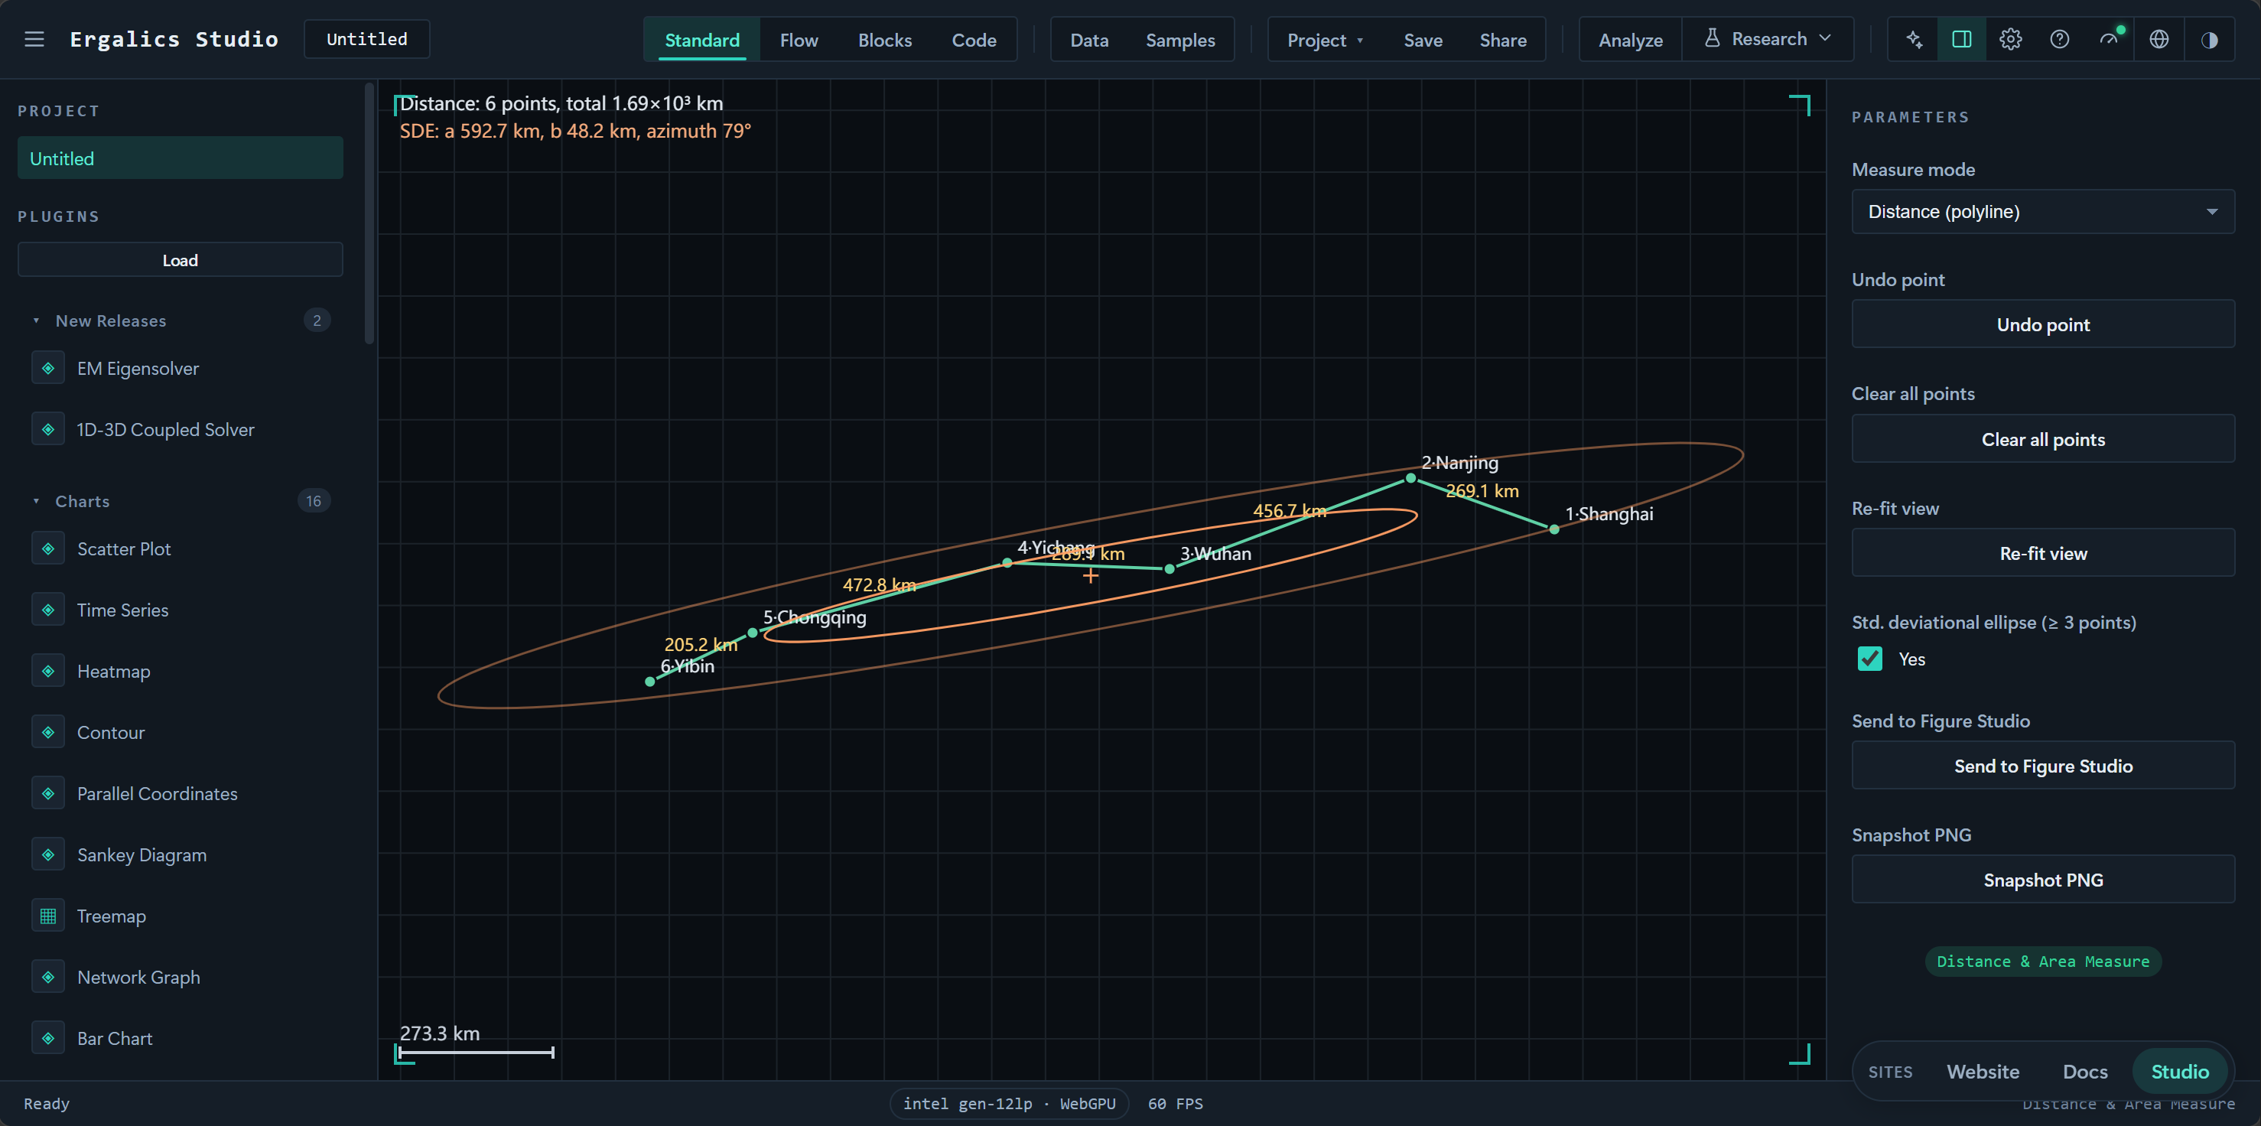Open settings gear icon
This screenshot has height=1126, width=2261.
[x=2011, y=40]
